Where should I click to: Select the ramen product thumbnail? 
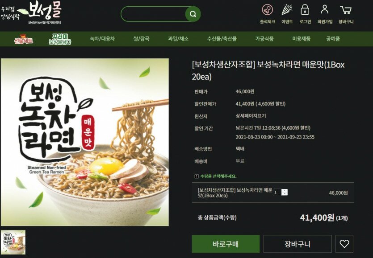click(x=13, y=242)
